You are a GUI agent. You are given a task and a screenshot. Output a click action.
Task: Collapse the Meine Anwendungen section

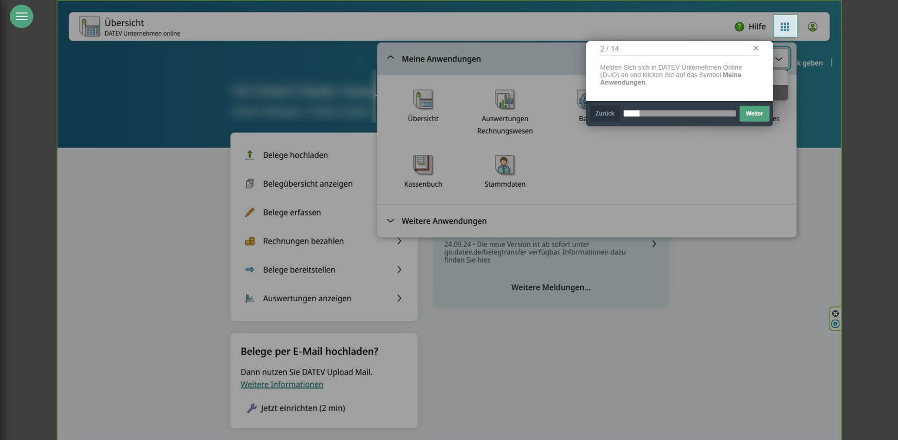pos(391,58)
